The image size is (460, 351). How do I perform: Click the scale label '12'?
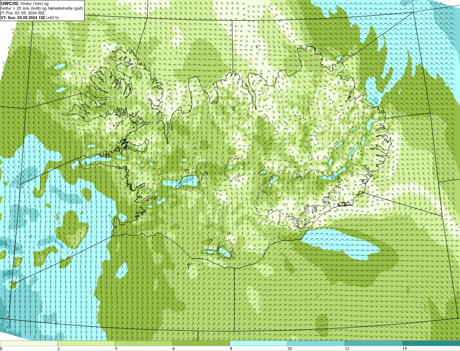pyautogui.click(x=347, y=348)
